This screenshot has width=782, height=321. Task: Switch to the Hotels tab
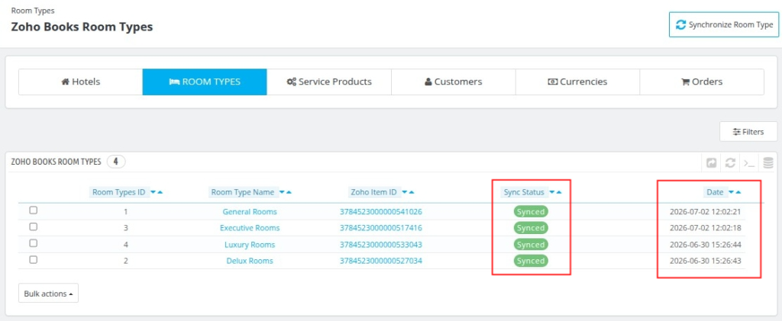(80, 82)
